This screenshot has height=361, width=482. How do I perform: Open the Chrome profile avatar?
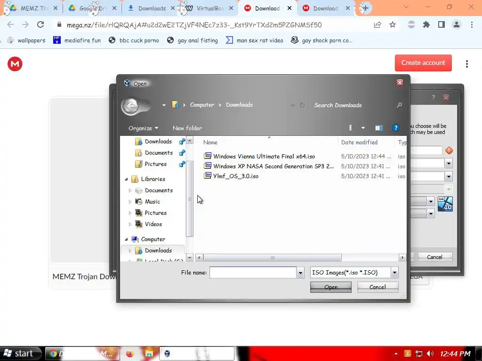[457, 24]
